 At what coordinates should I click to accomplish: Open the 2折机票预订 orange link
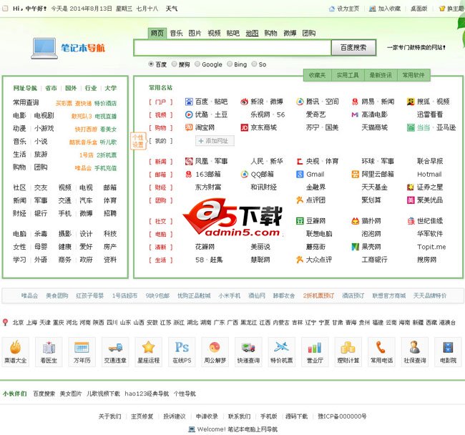click(318, 295)
